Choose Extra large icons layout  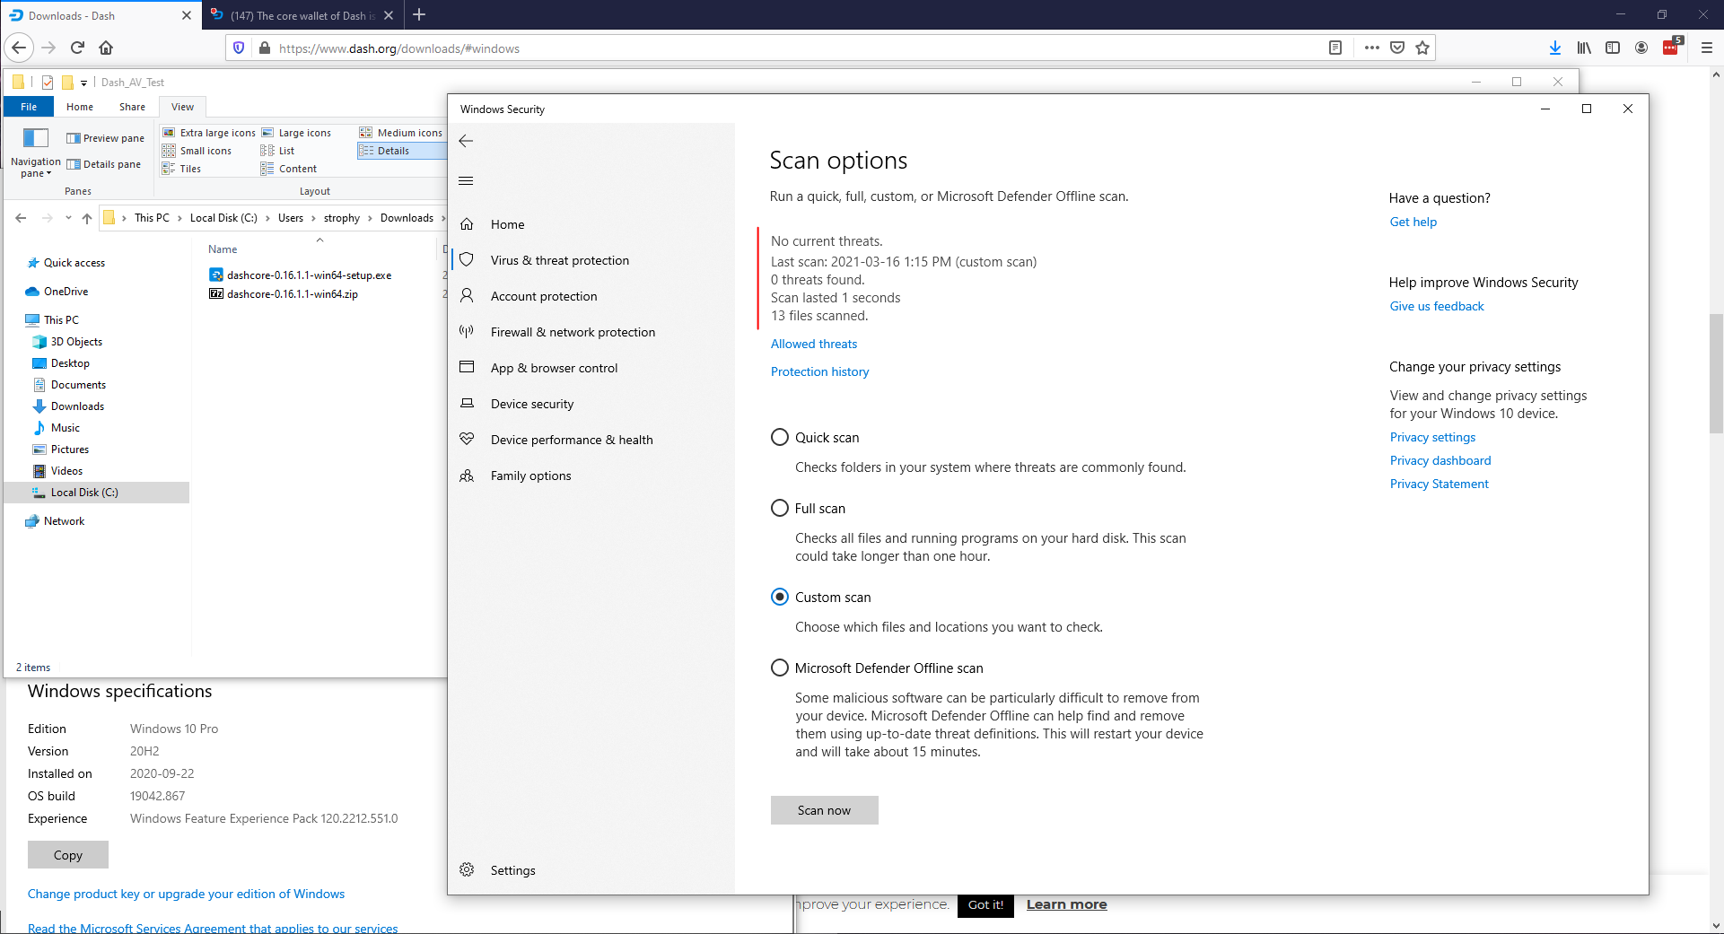(209, 133)
